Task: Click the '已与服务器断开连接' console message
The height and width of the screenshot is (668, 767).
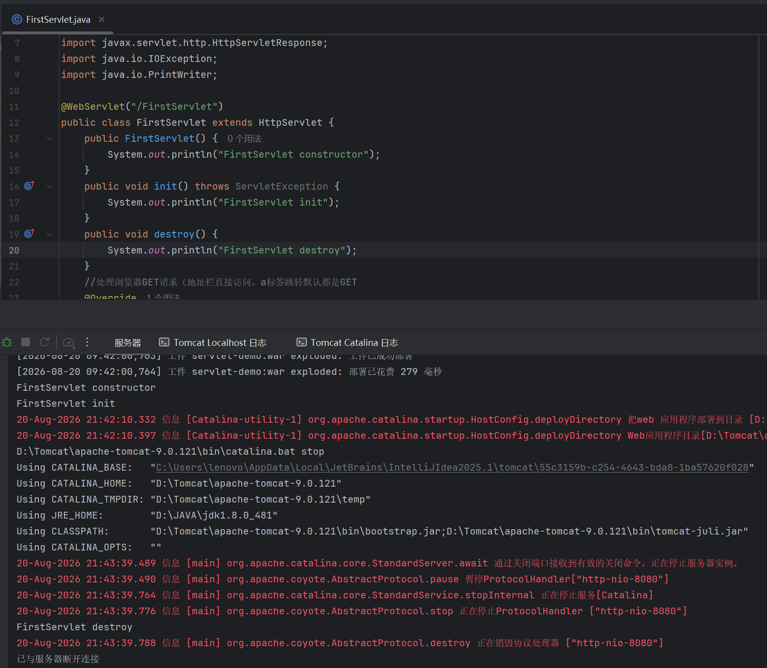Action: click(x=58, y=659)
